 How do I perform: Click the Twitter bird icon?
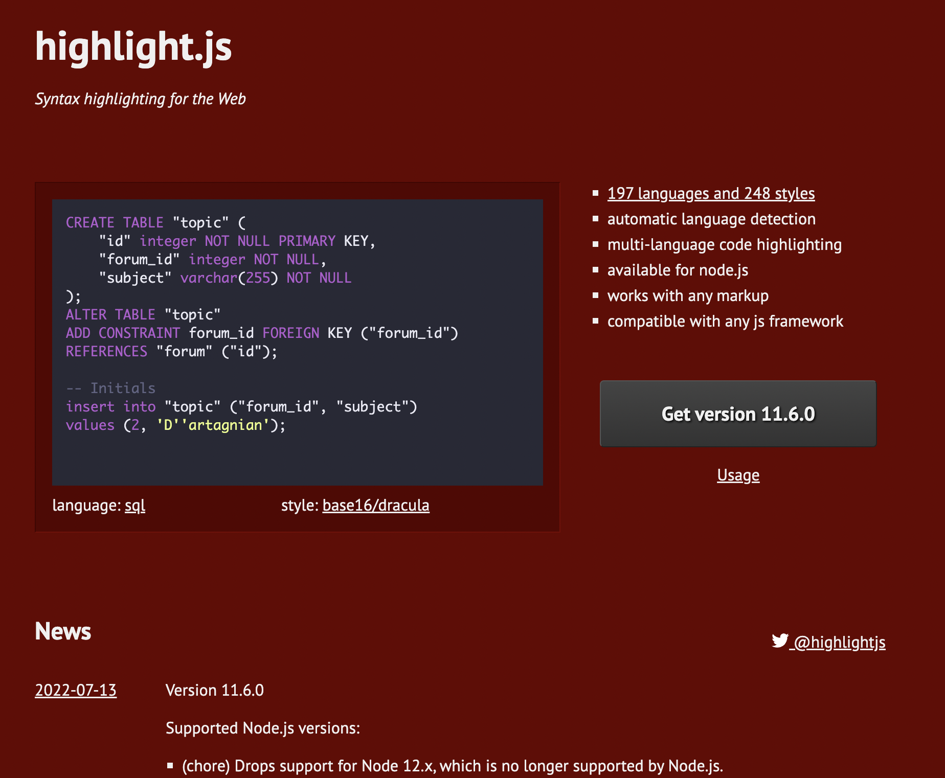780,640
